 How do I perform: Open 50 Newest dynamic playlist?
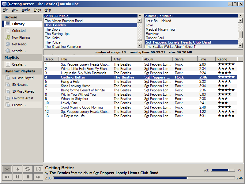pyautogui.click(x=23, y=85)
